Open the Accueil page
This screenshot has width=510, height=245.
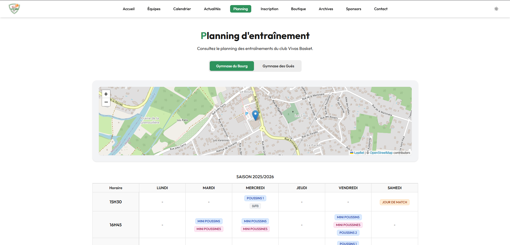(129, 9)
